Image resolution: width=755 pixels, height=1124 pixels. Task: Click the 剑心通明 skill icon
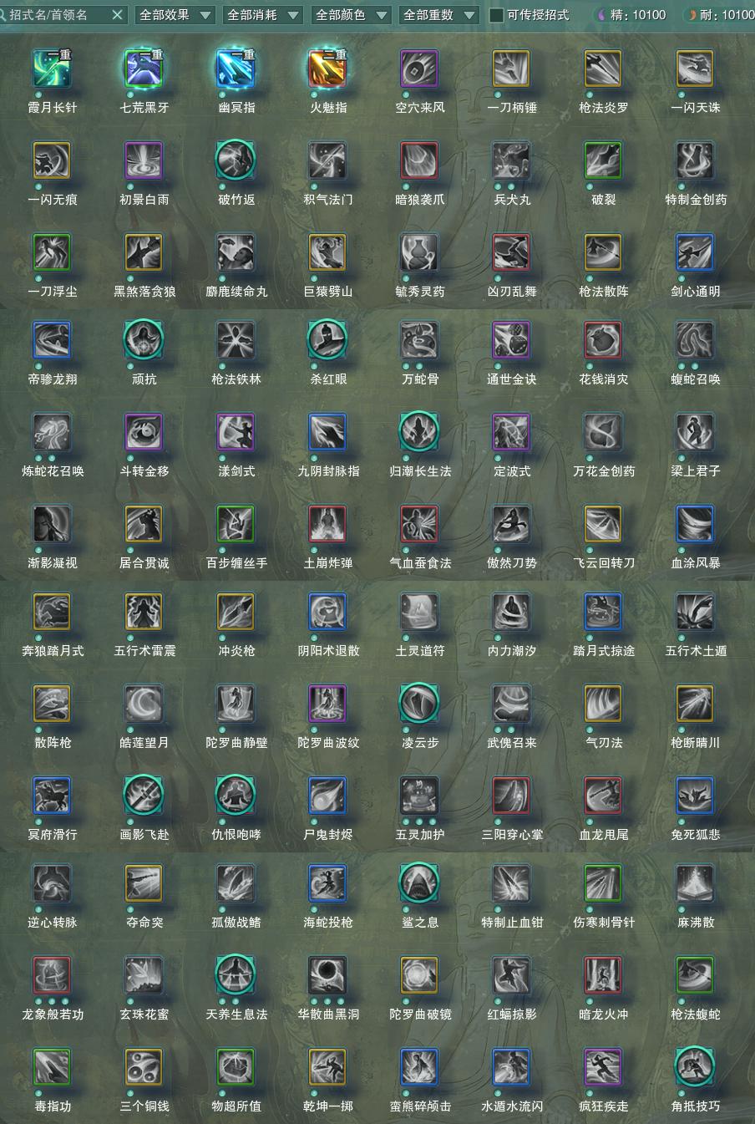[x=696, y=253]
